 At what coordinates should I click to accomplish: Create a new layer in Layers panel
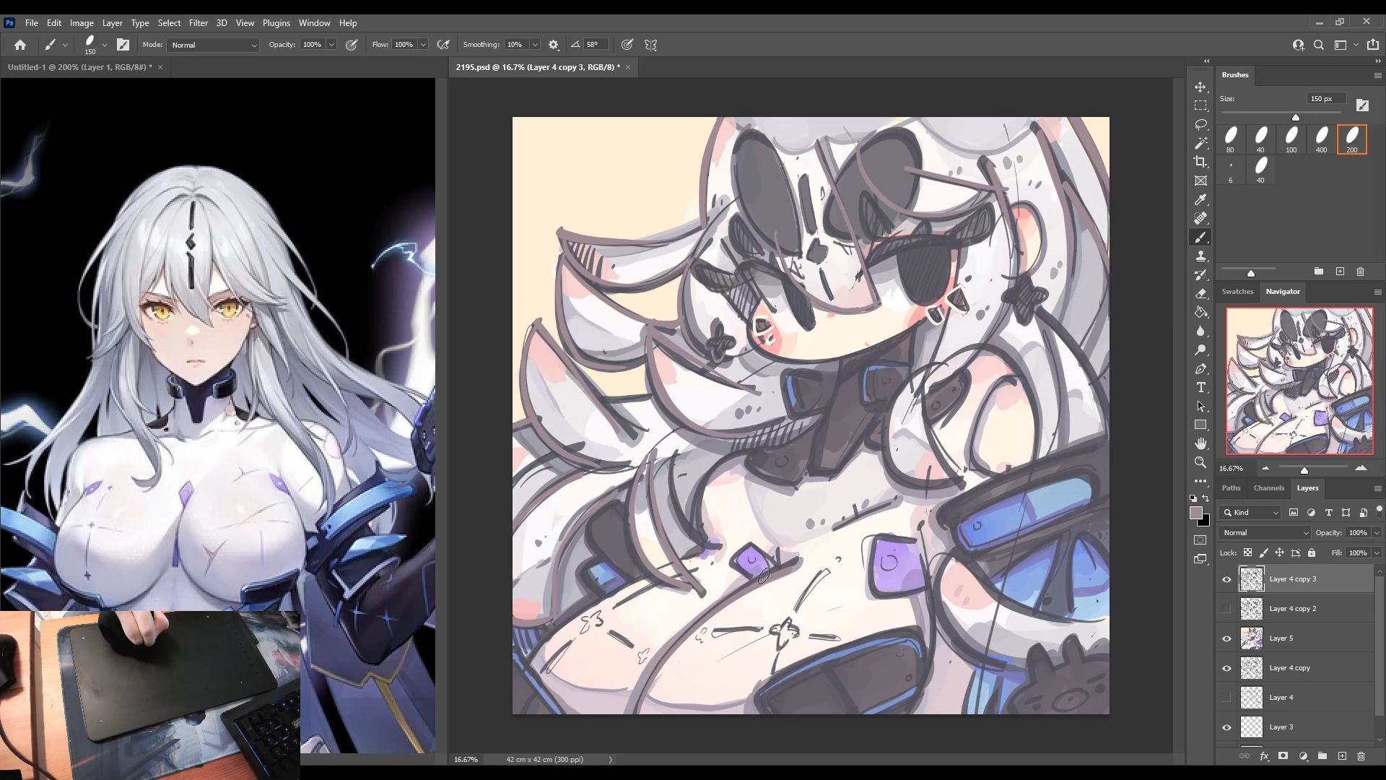coord(1342,756)
